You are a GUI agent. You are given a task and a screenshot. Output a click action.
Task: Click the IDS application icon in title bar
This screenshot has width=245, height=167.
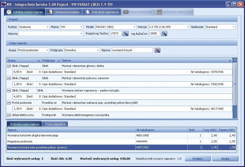3,4
